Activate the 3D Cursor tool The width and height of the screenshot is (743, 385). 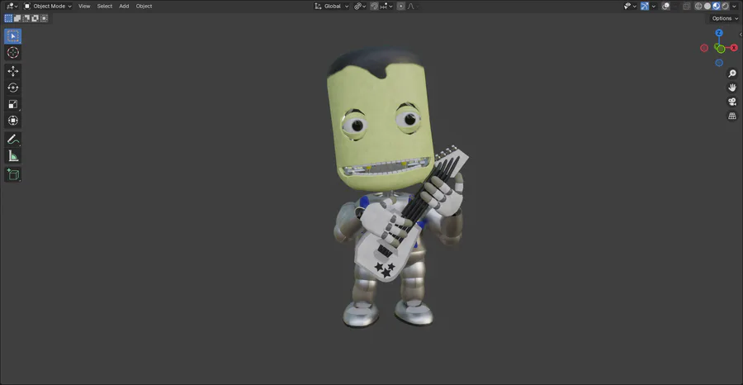point(12,53)
